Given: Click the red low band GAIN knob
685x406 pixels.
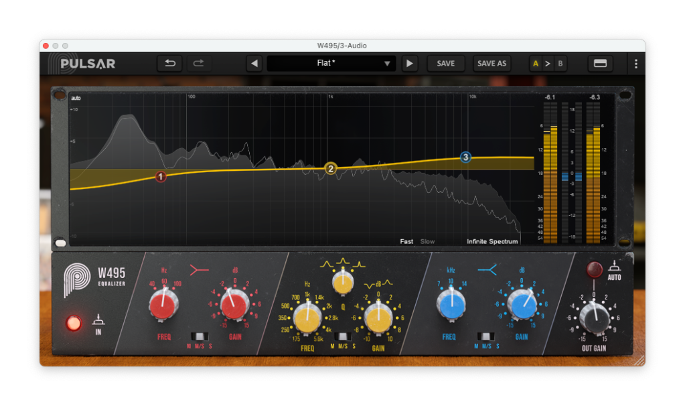Looking at the screenshot, I should tap(234, 304).
